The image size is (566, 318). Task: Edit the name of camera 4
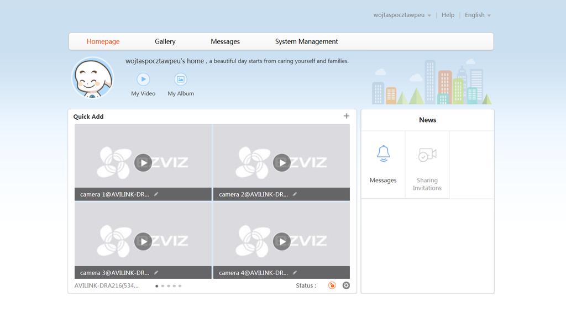[x=295, y=273]
